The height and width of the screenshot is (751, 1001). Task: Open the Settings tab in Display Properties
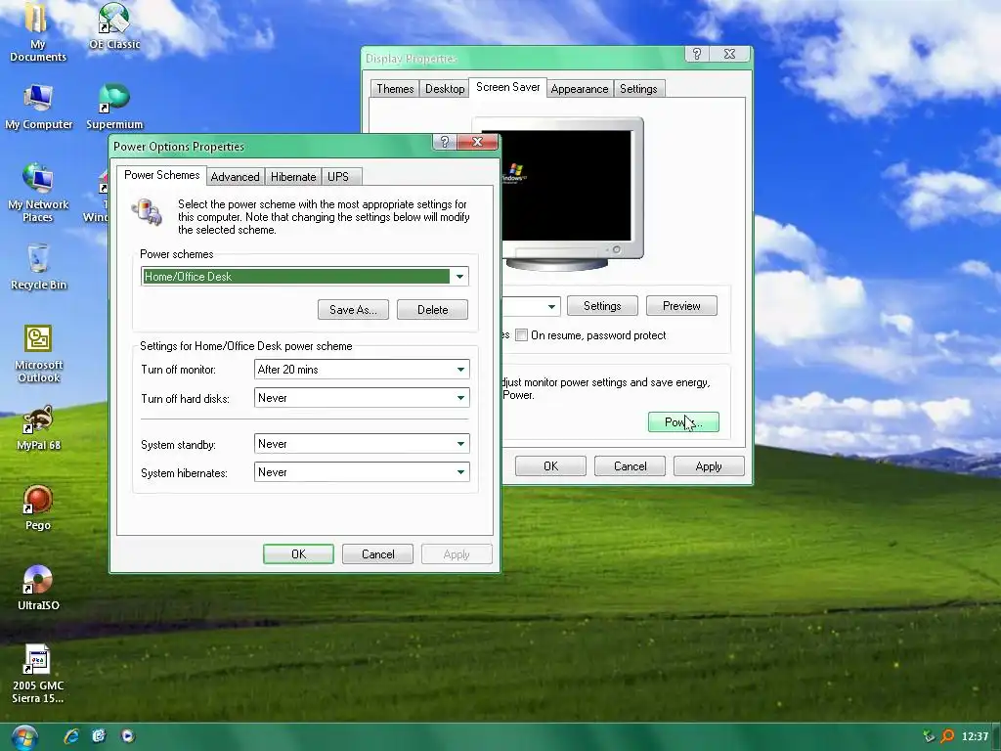pos(638,89)
